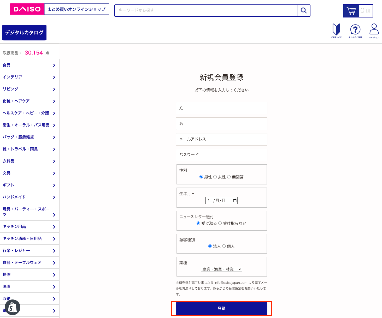
Task: Focus the keyword search box
Action: [x=206, y=10]
